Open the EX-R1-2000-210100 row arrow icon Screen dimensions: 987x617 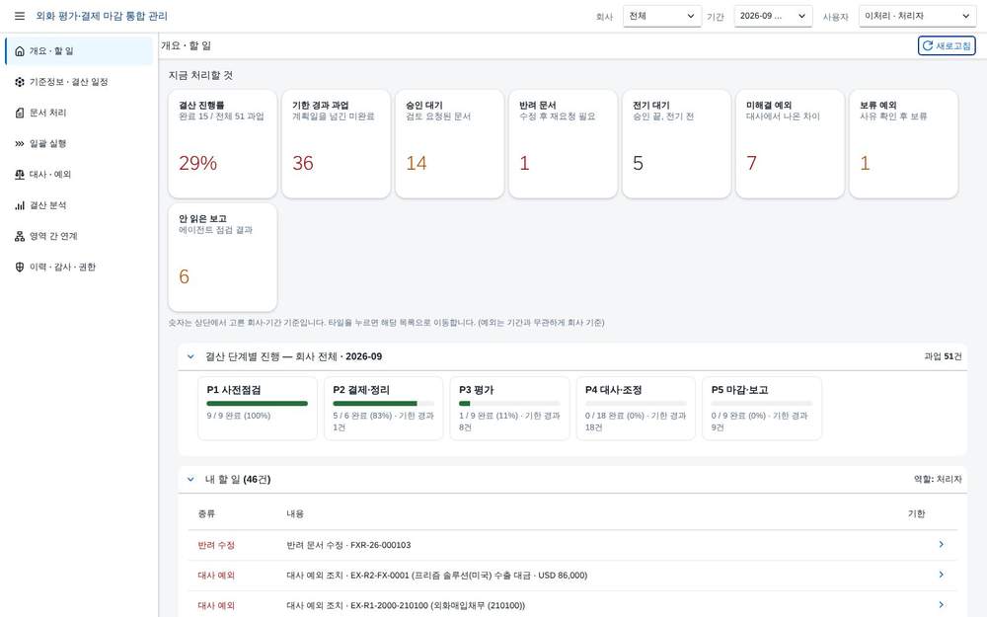click(x=941, y=605)
